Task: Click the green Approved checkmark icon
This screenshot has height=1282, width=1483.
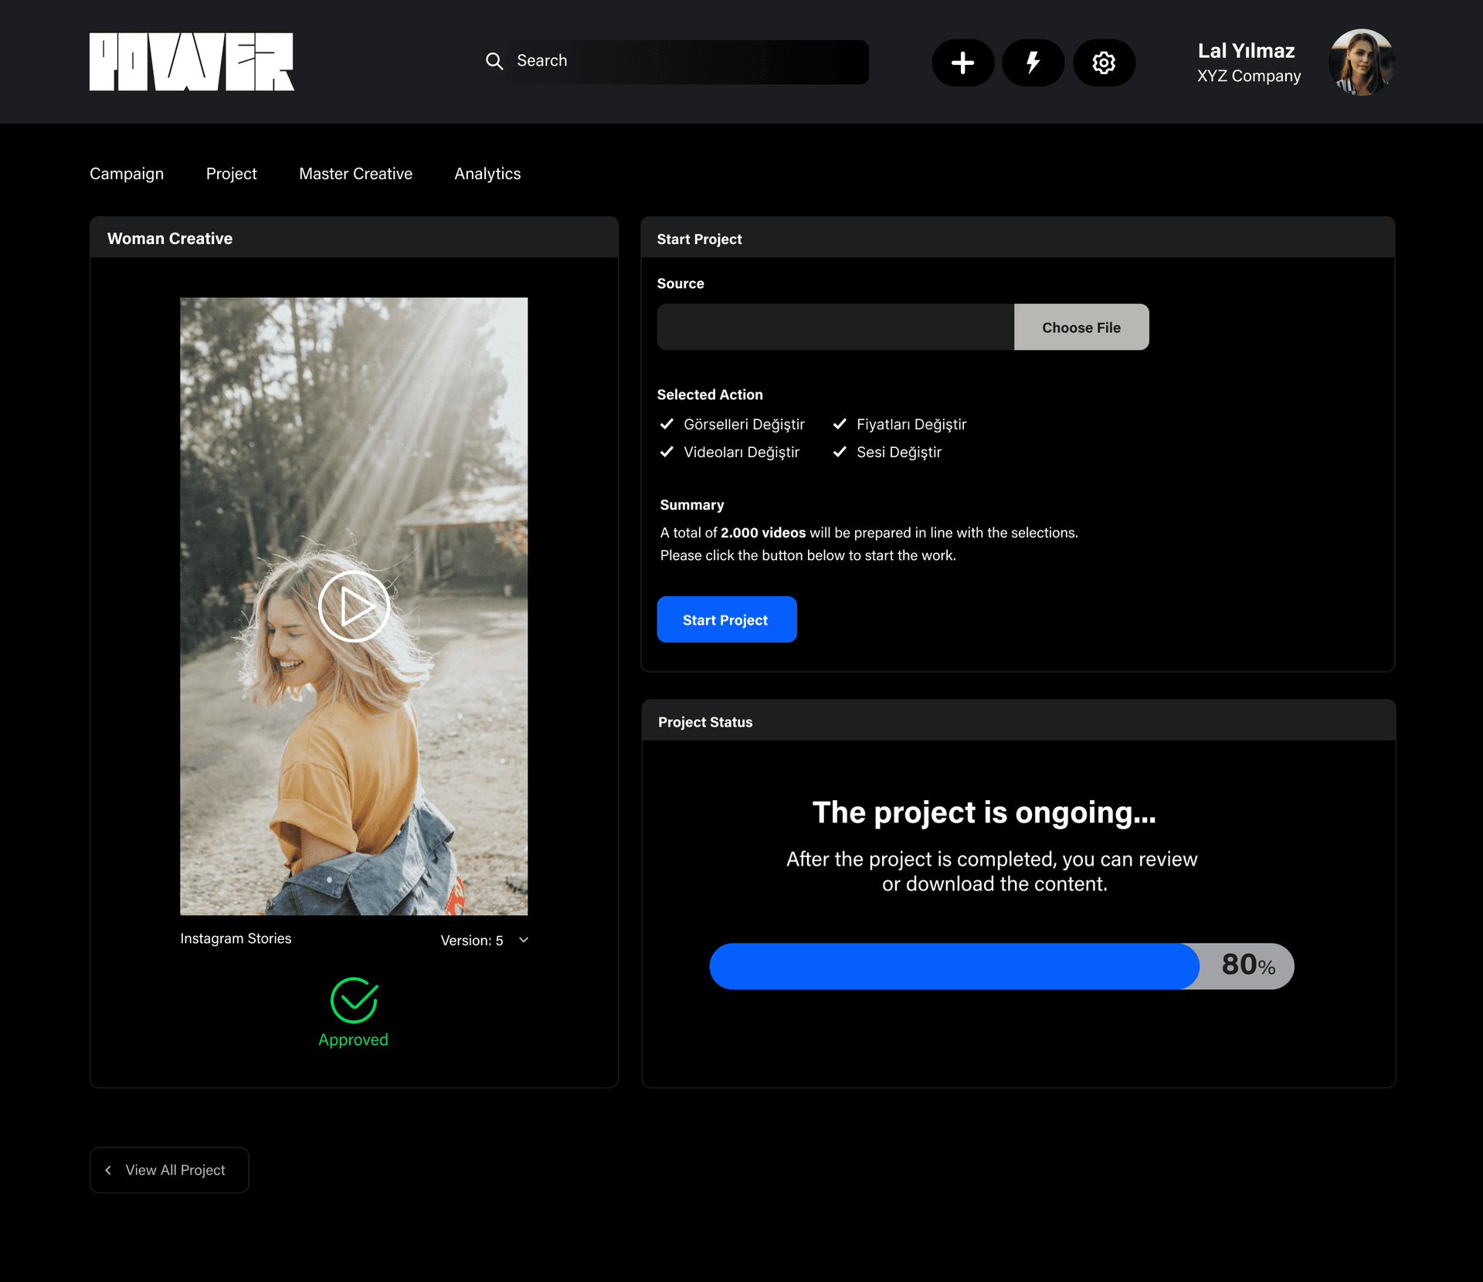Action: point(354,1000)
